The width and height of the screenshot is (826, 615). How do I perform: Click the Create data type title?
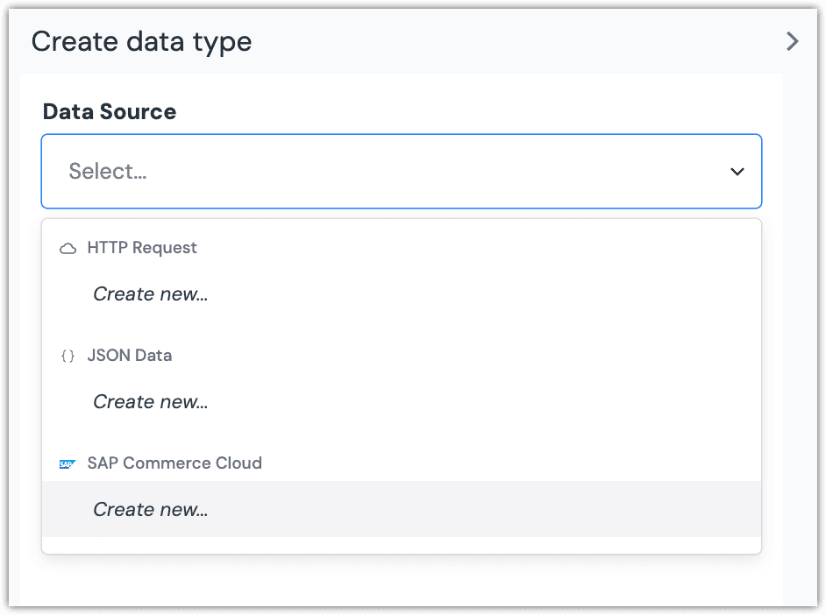click(142, 41)
